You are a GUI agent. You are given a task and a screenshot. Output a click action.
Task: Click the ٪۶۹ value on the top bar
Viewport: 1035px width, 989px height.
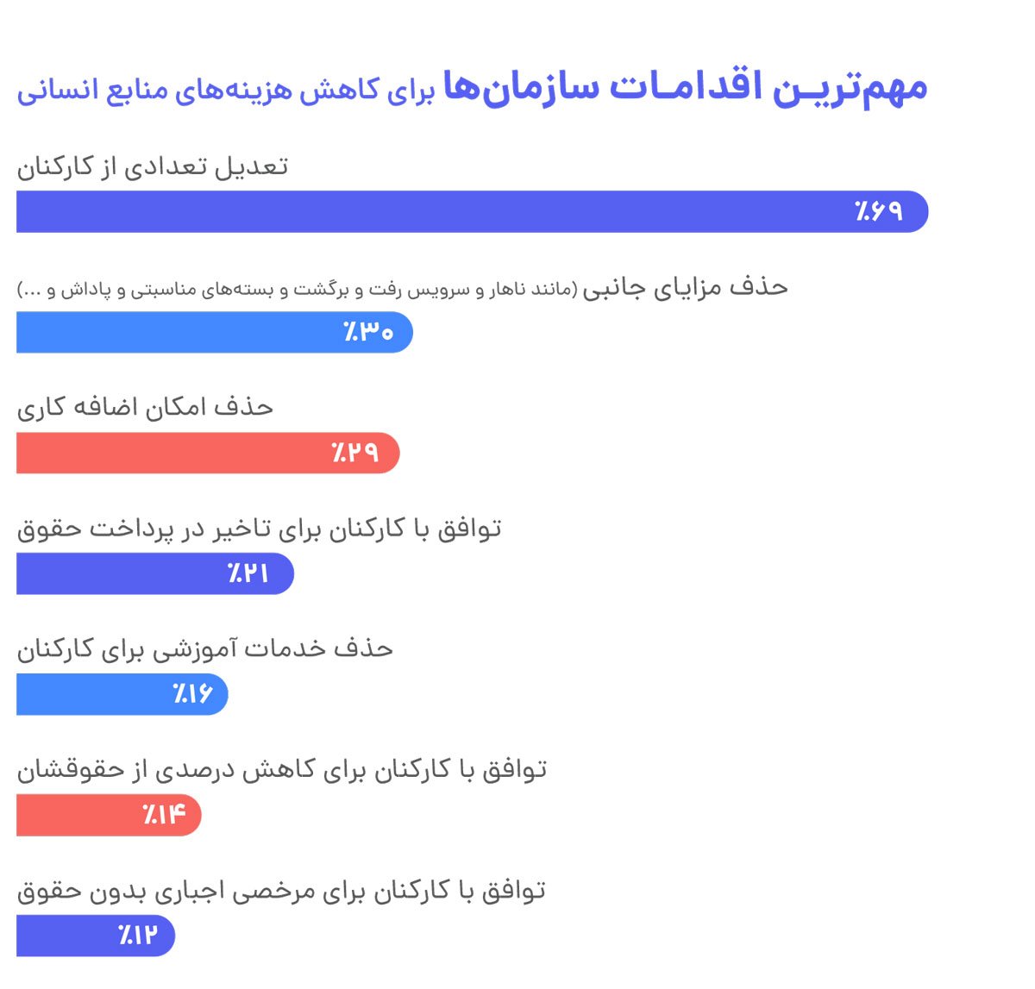(878, 211)
